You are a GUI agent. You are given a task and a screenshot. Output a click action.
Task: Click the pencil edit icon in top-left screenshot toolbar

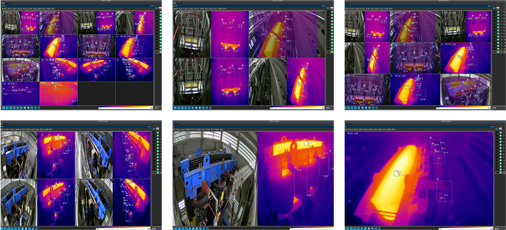(x=35, y=108)
